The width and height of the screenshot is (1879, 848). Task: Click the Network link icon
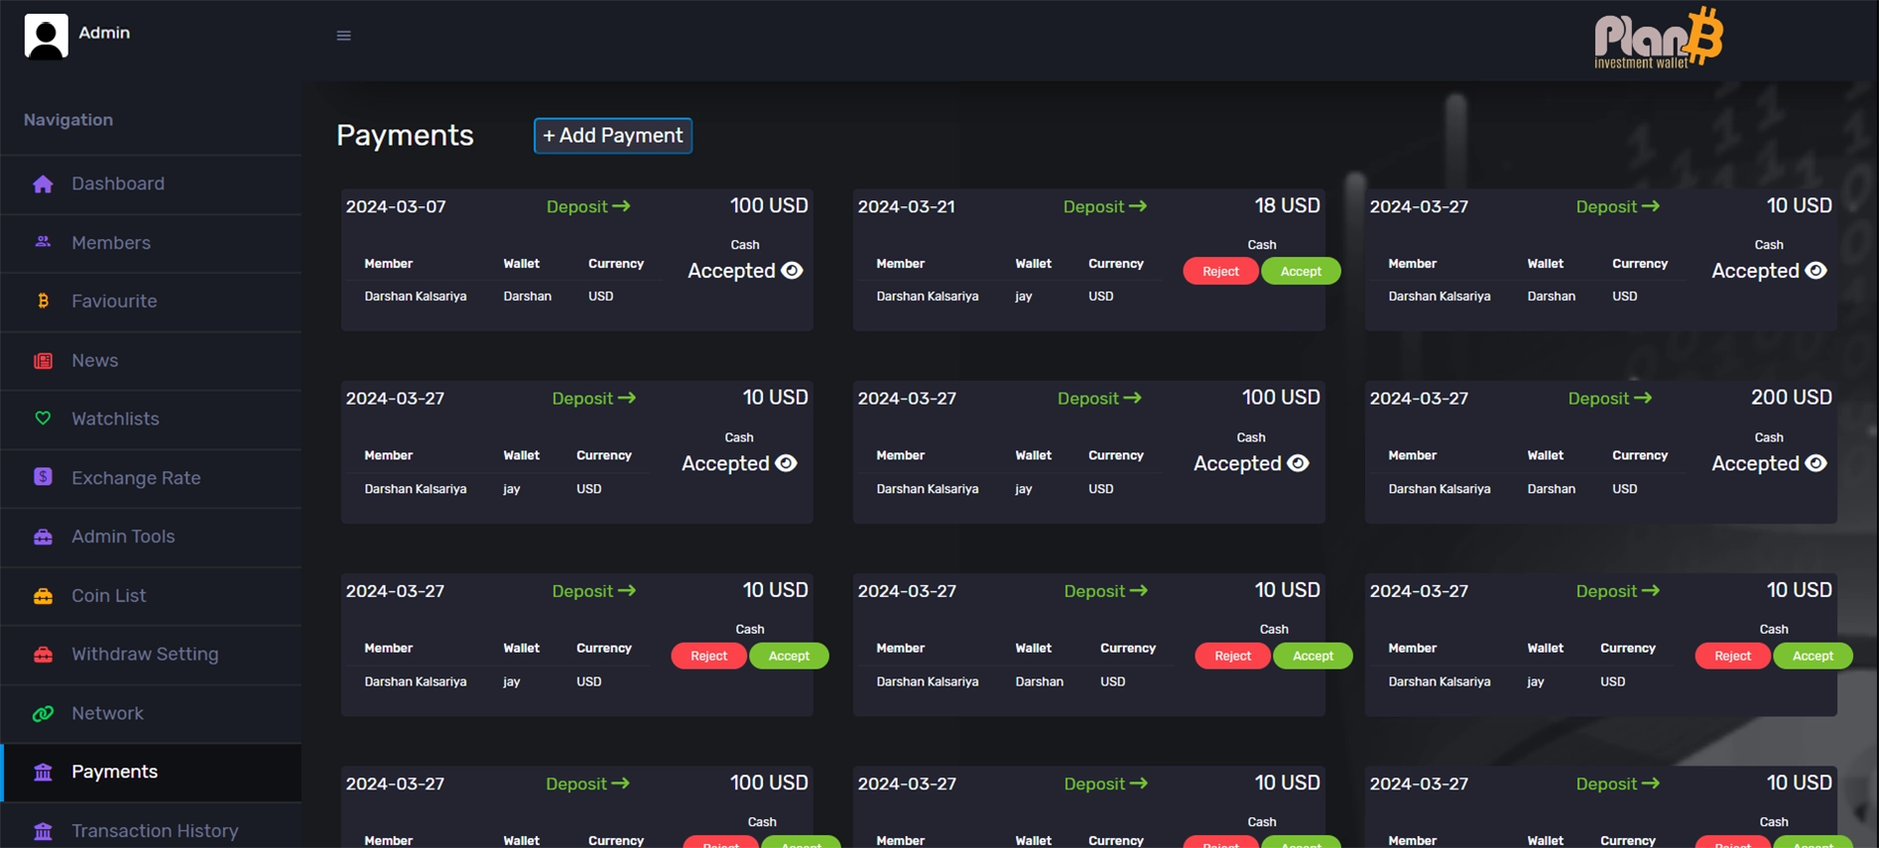(x=43, y=713)
